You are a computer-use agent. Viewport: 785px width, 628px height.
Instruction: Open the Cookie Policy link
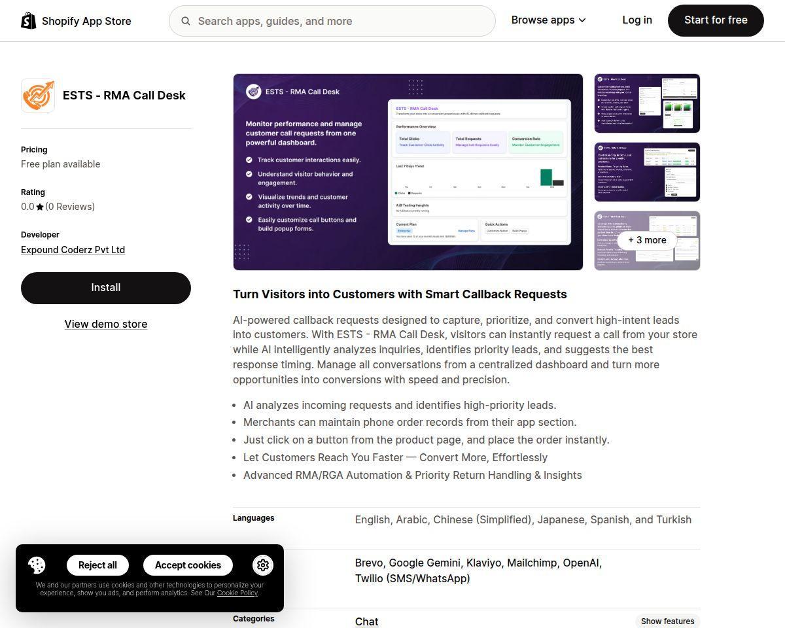click(237, 593)
